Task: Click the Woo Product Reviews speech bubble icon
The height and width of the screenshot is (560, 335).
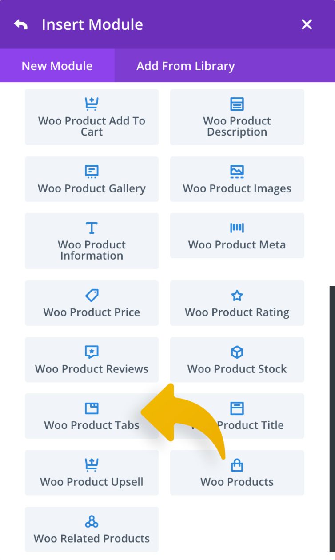Action: (92, 352)
